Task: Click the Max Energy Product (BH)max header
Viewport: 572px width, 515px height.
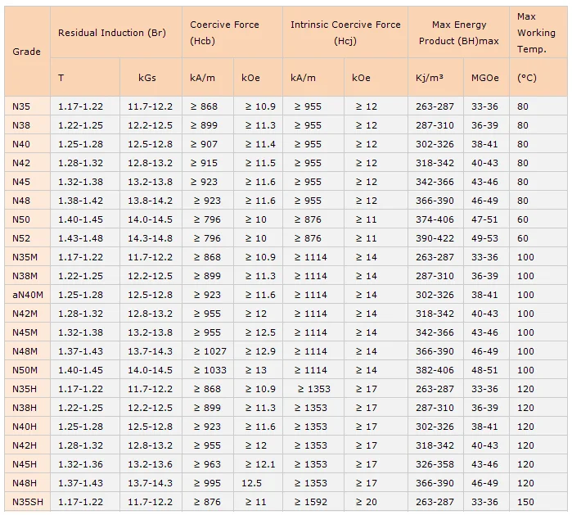Action: point(458,33)
